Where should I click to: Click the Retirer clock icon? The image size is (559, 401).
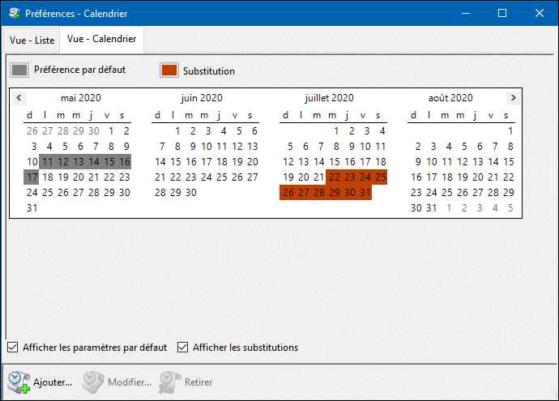169,382
